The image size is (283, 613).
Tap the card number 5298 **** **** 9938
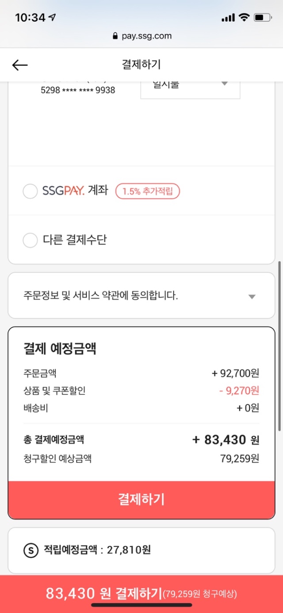(x=77, y=90)
